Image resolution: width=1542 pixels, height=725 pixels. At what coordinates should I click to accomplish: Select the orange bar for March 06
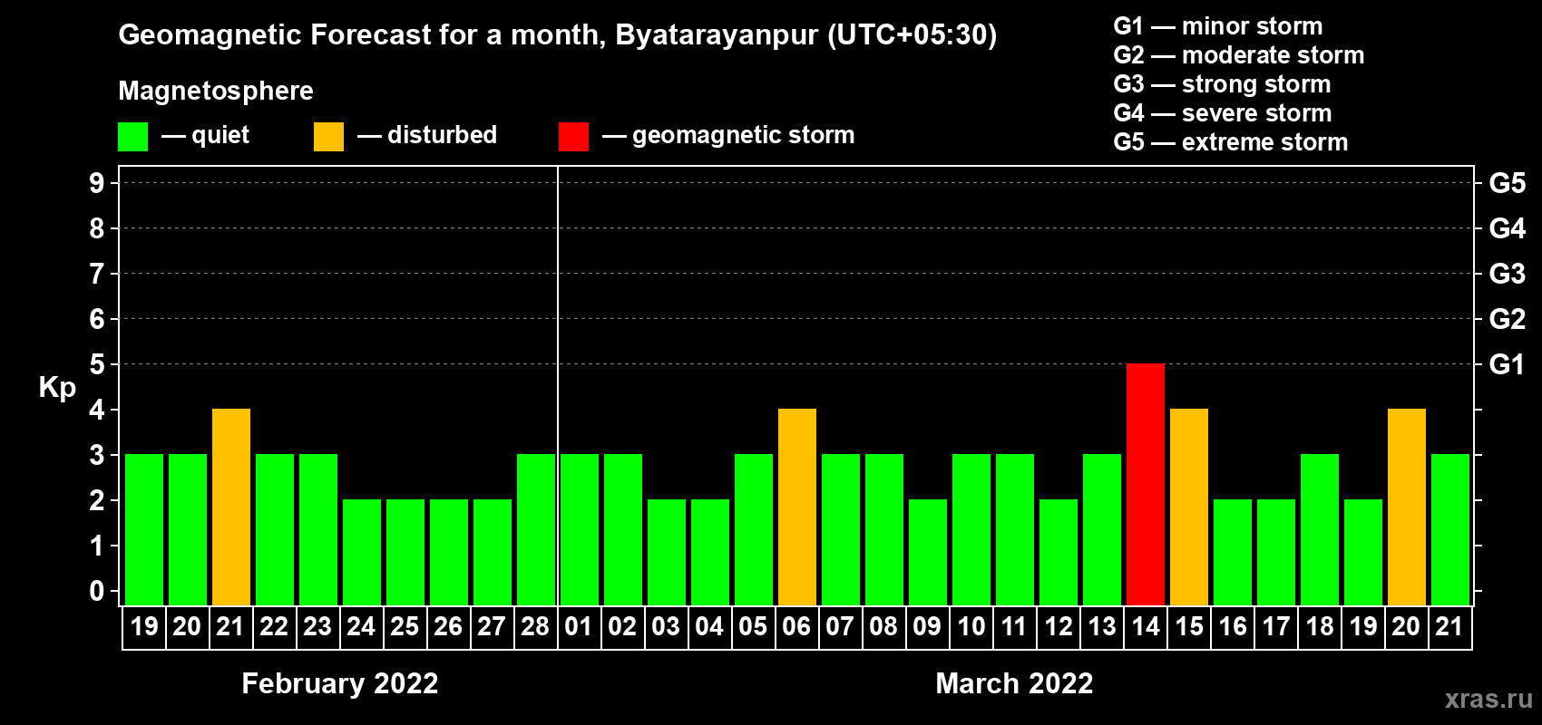[797, 507]
